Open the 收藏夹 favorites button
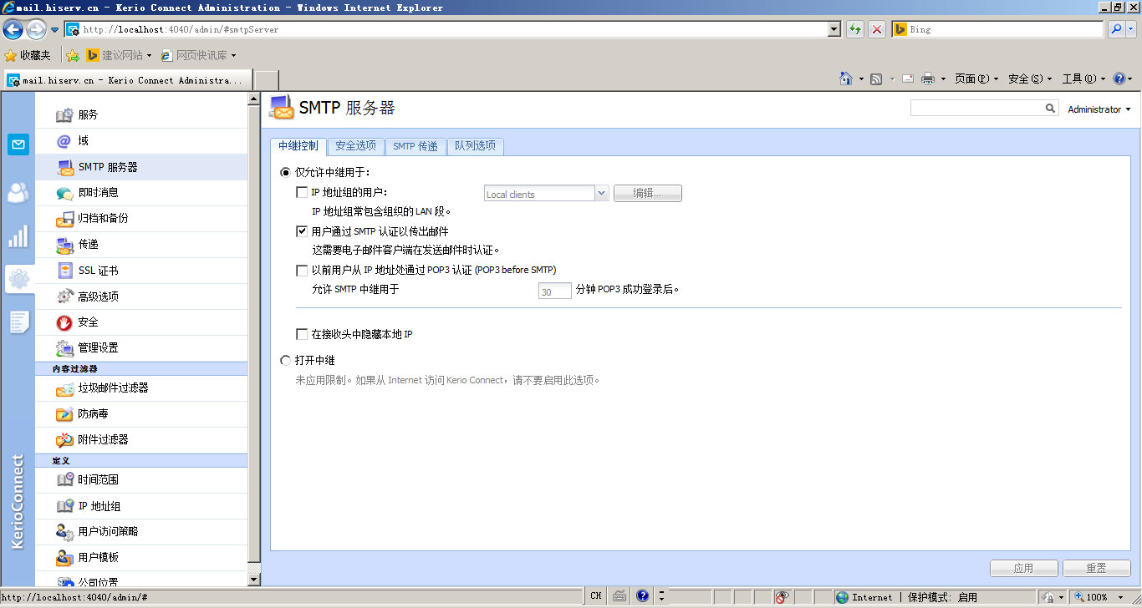The height and width of the screenshot is (608, 1142). pos(28,55)
